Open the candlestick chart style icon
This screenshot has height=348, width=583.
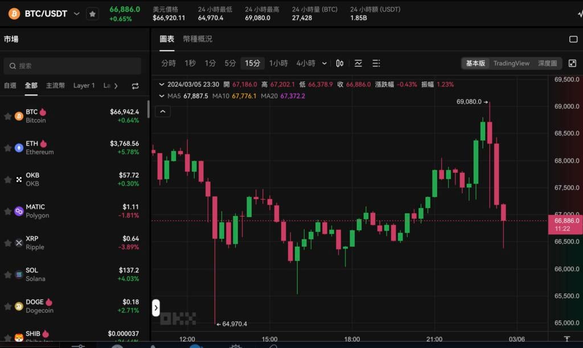[339, 64]
